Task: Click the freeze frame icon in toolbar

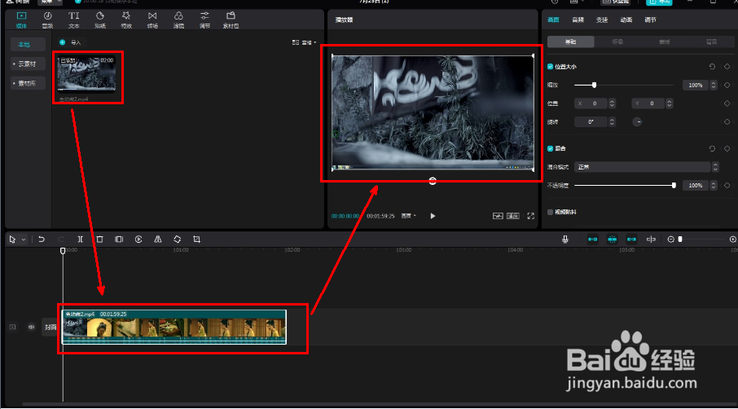Action: click(x=119, y=239)
